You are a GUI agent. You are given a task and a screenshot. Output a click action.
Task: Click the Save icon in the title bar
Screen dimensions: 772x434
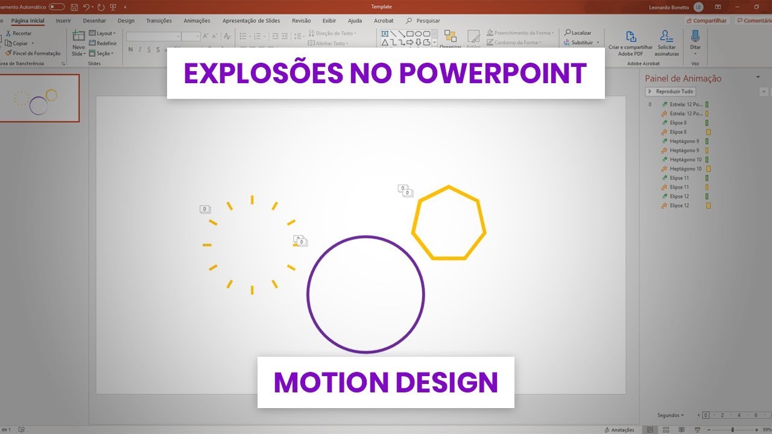coord(74,7)
